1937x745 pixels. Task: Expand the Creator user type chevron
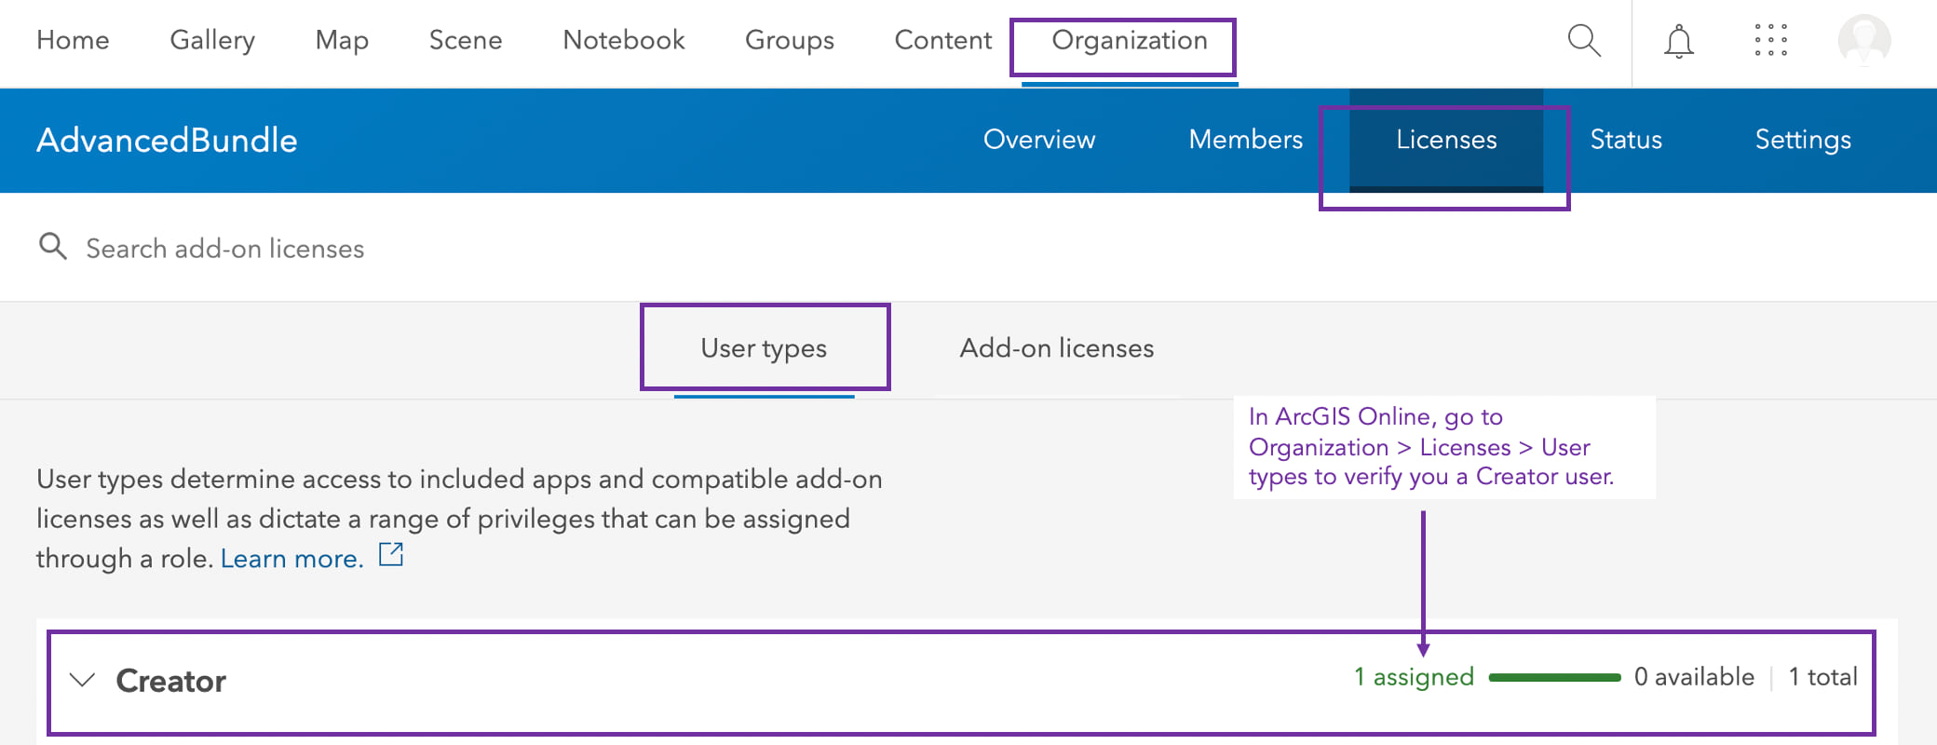[83, 680]
